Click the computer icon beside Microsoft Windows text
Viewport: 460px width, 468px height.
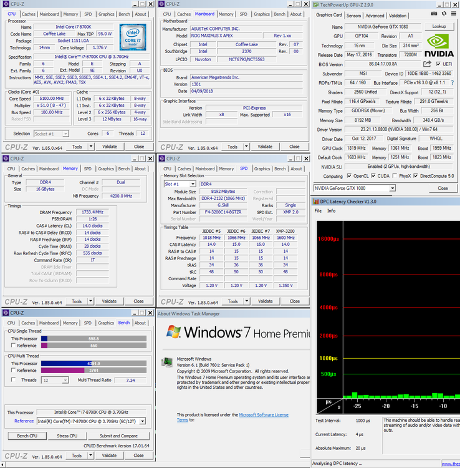point(167,362)
